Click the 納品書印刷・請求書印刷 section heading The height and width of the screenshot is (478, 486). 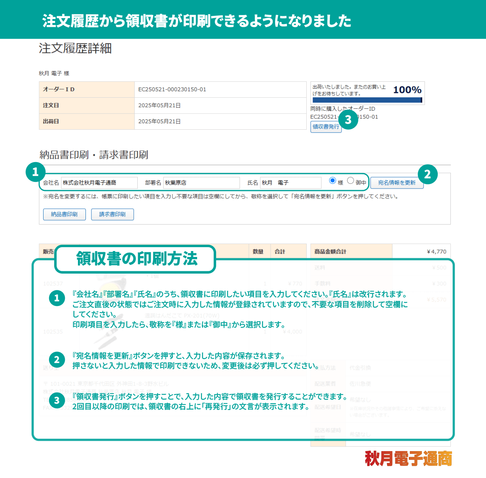pos(94,155)
